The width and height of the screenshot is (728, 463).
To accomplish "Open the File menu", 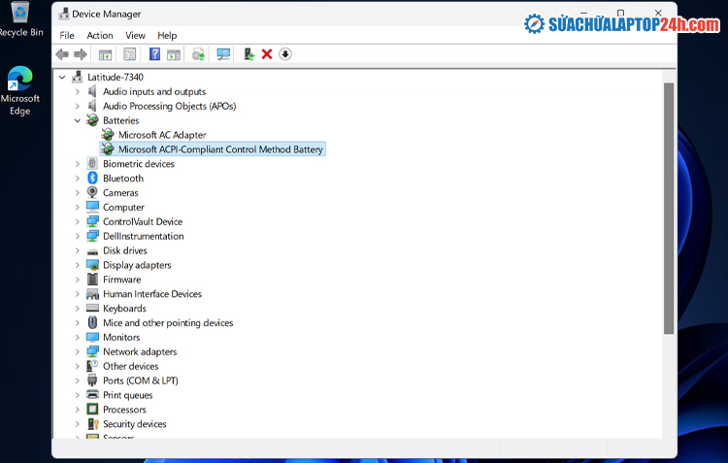I will tap(67, 35).
